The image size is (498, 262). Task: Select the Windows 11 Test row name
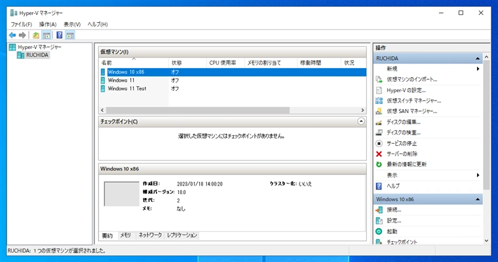click(x=127, y=89)
